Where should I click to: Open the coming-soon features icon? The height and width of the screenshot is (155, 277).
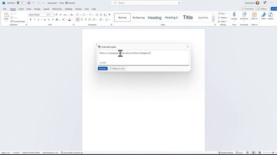[264, 3]
